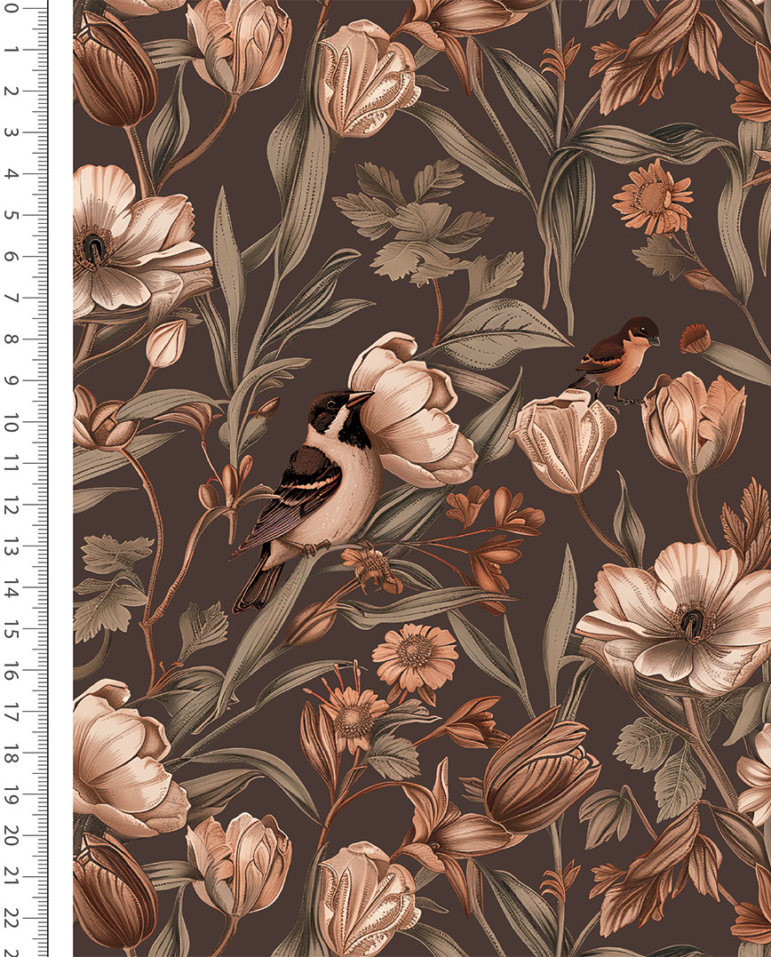This screenshot has height=957, width=771.
Task: Click the number 22 on the ruler
Action: tap(12, 916)
